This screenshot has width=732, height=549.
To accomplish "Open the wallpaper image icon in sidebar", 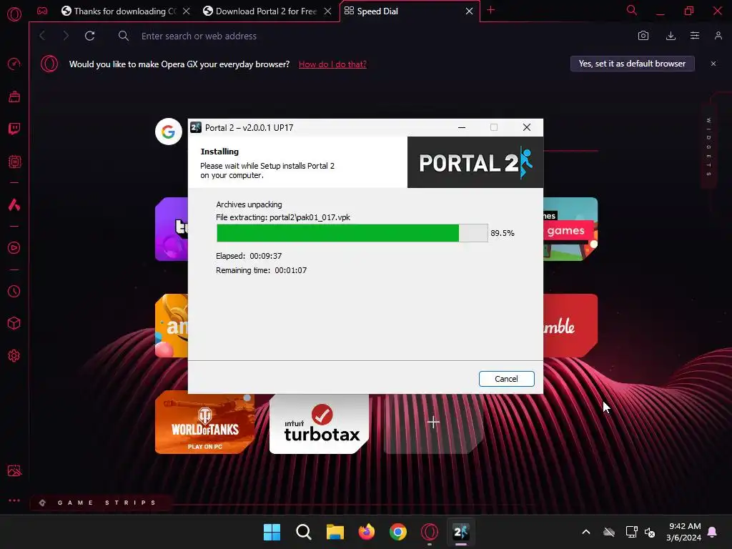I will 14,470.
